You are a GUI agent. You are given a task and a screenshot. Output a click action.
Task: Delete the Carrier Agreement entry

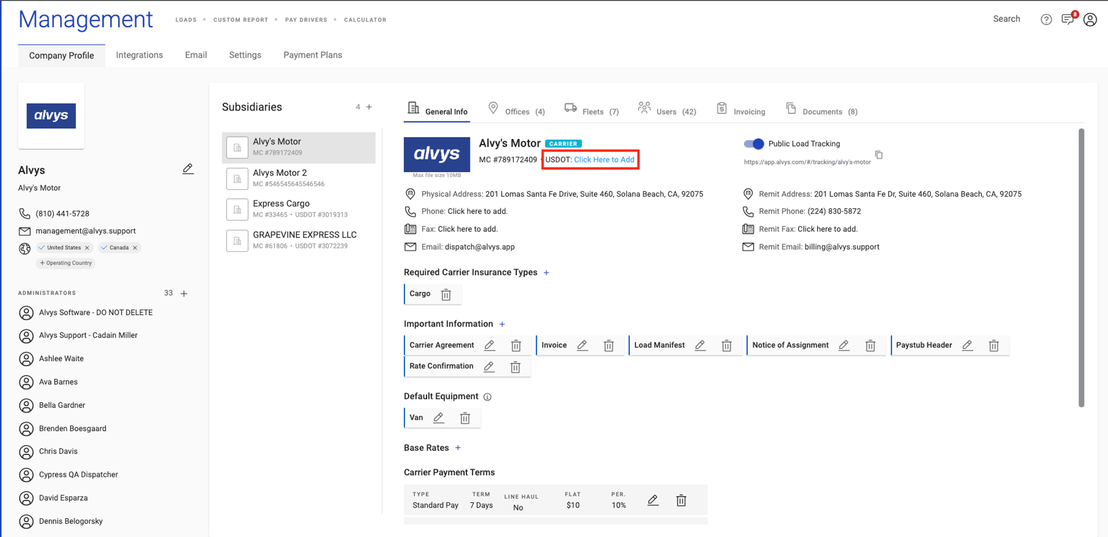coord(516,345)
